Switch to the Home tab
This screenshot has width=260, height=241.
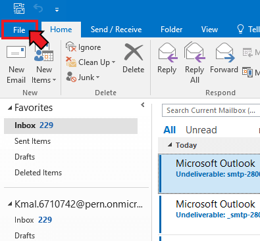pyautogui.click(x=61, y=30)
